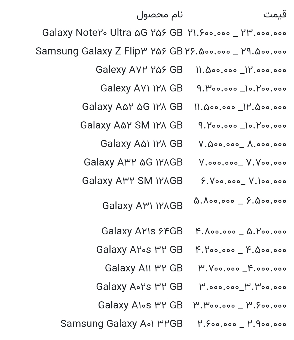Select the Galaxy A11 32 GB product name
This screenshot has height=340, width=294.
click(x=144, y=268)
